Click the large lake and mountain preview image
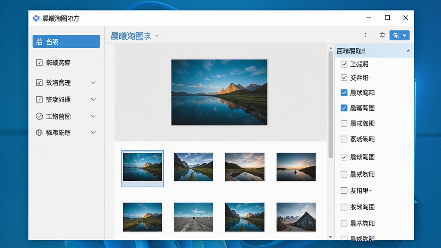The height and width of the screenshot is (248, 441). pyautogui.click(x=219, y=92)
